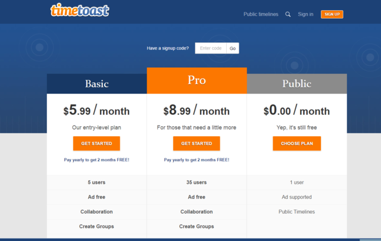The height and width of the screenshot is (241, 381).
Task: Open the timetoast logo homepage
Action: (80, 10)
